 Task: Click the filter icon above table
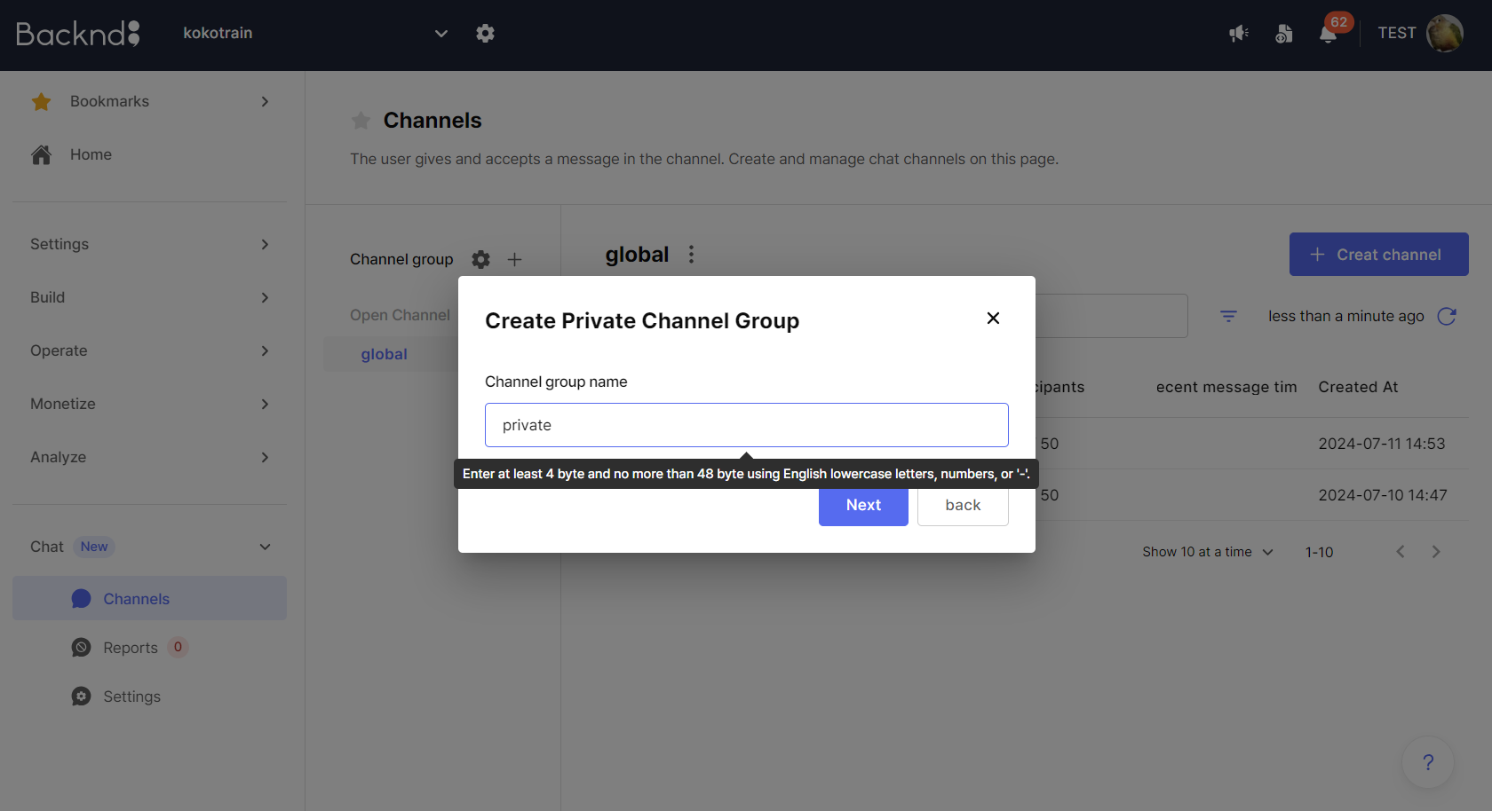[1228, 316]
